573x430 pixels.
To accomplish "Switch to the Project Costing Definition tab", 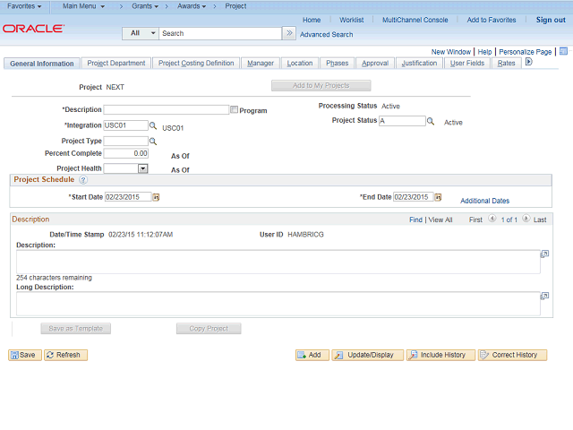I will 196,64.
